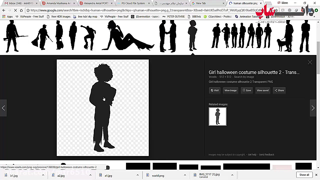The height and width of the screenshot is (180, 320).
Task: Close the Inbox (346) tab
Action: [x=37, y=3]
